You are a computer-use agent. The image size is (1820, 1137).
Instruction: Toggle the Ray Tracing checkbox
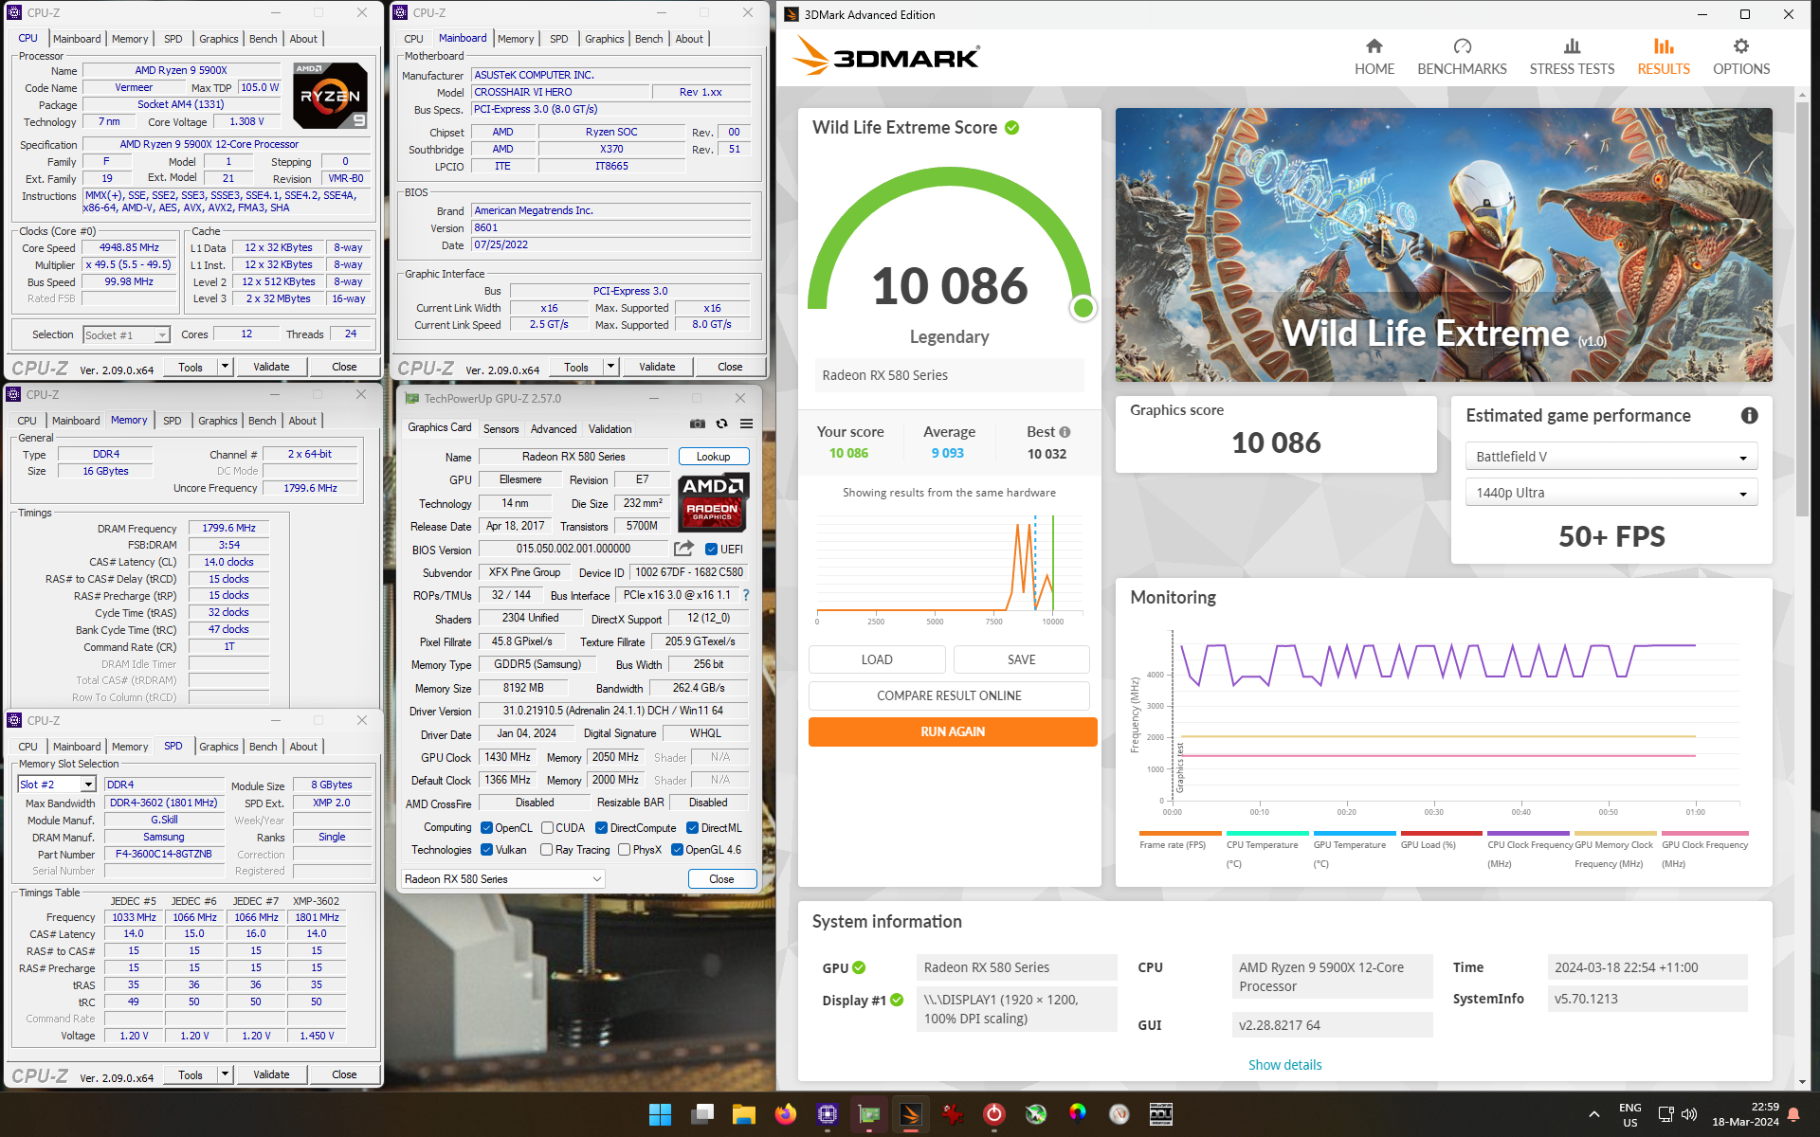546,850
